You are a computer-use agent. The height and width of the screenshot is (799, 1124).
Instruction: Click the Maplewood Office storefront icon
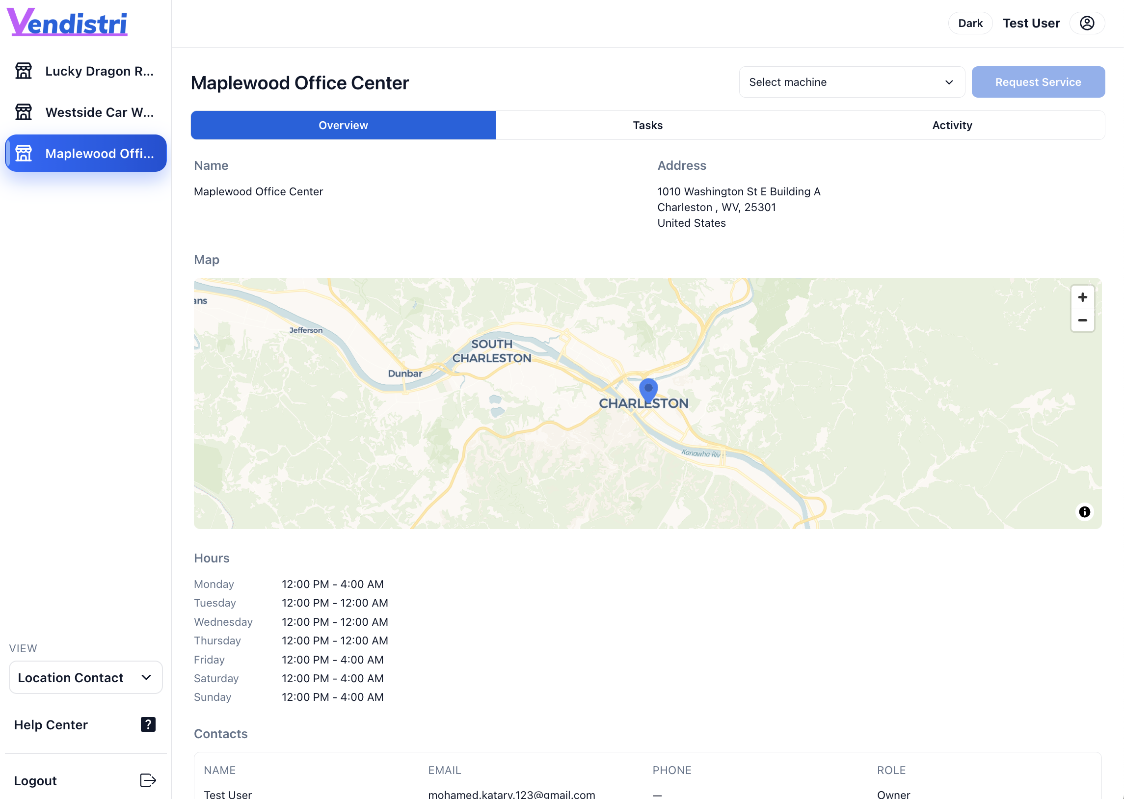point(23,153)
